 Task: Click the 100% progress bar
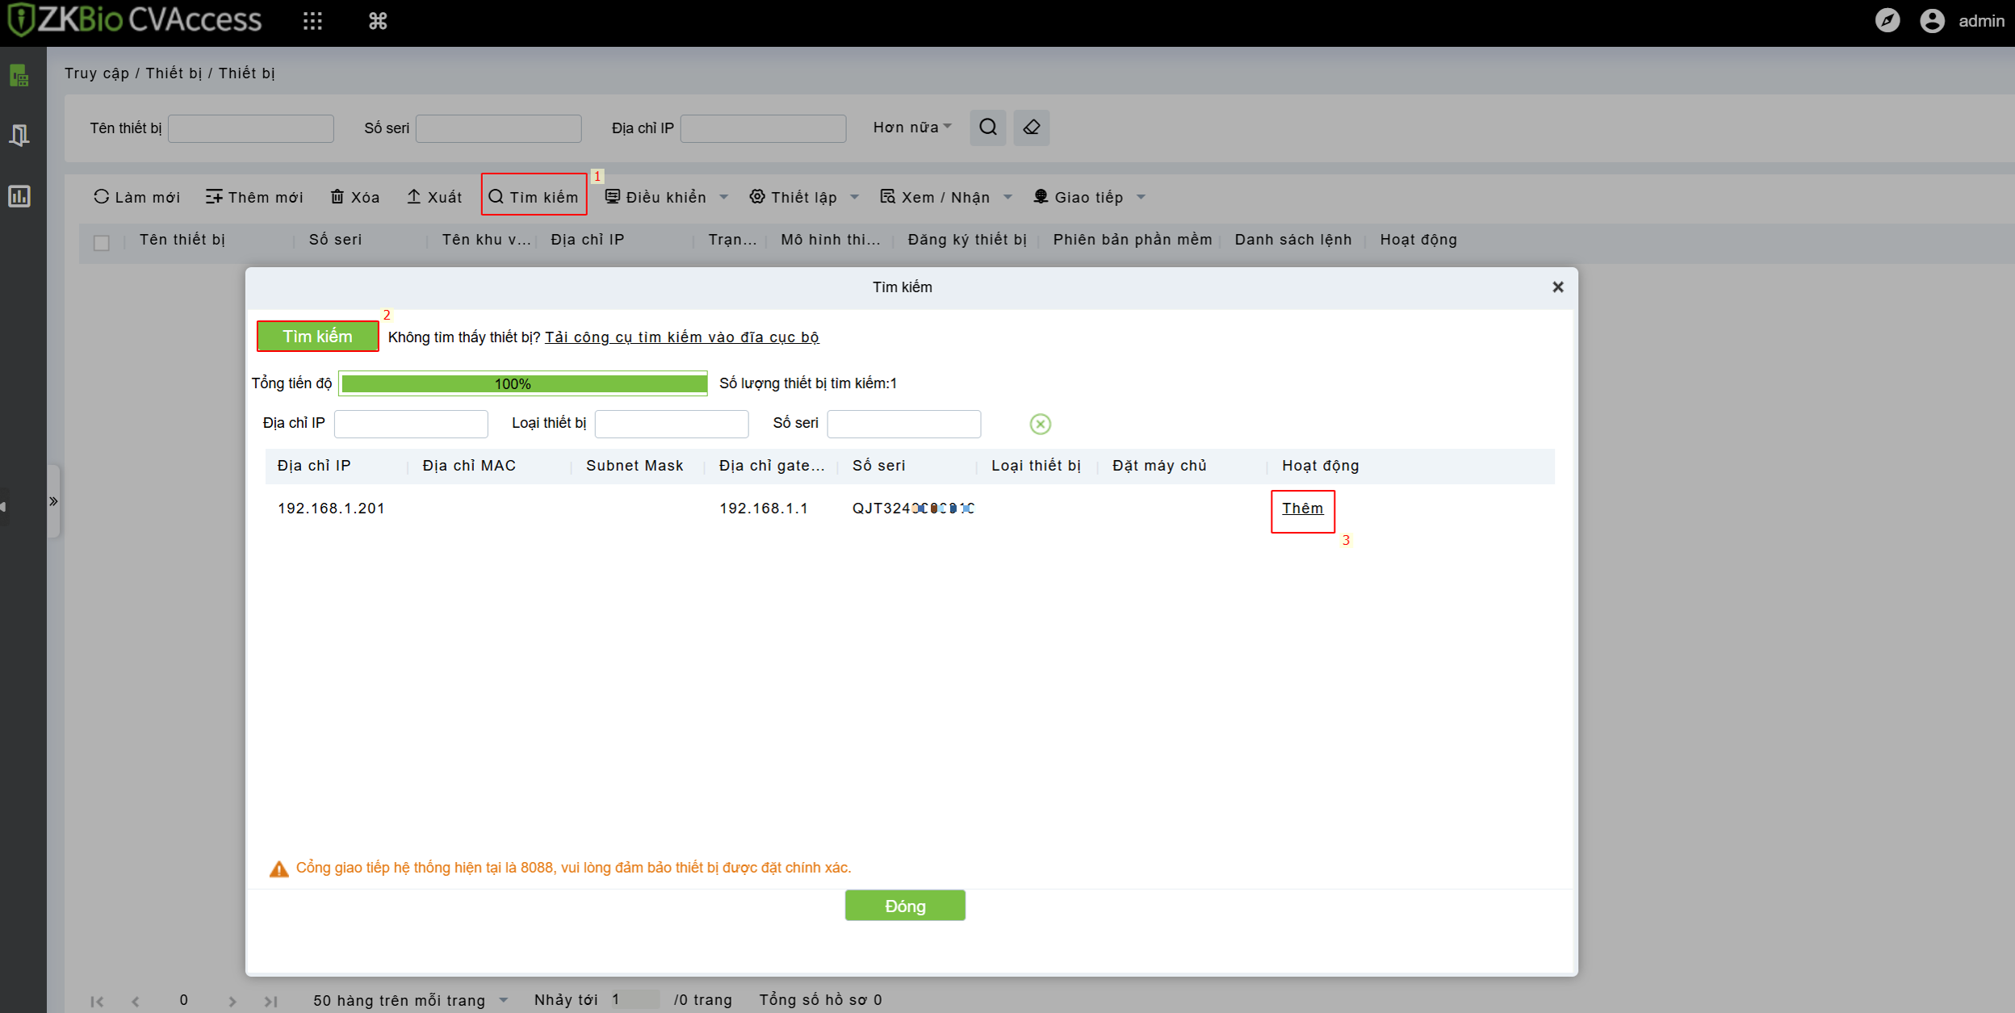pos(523,384)
